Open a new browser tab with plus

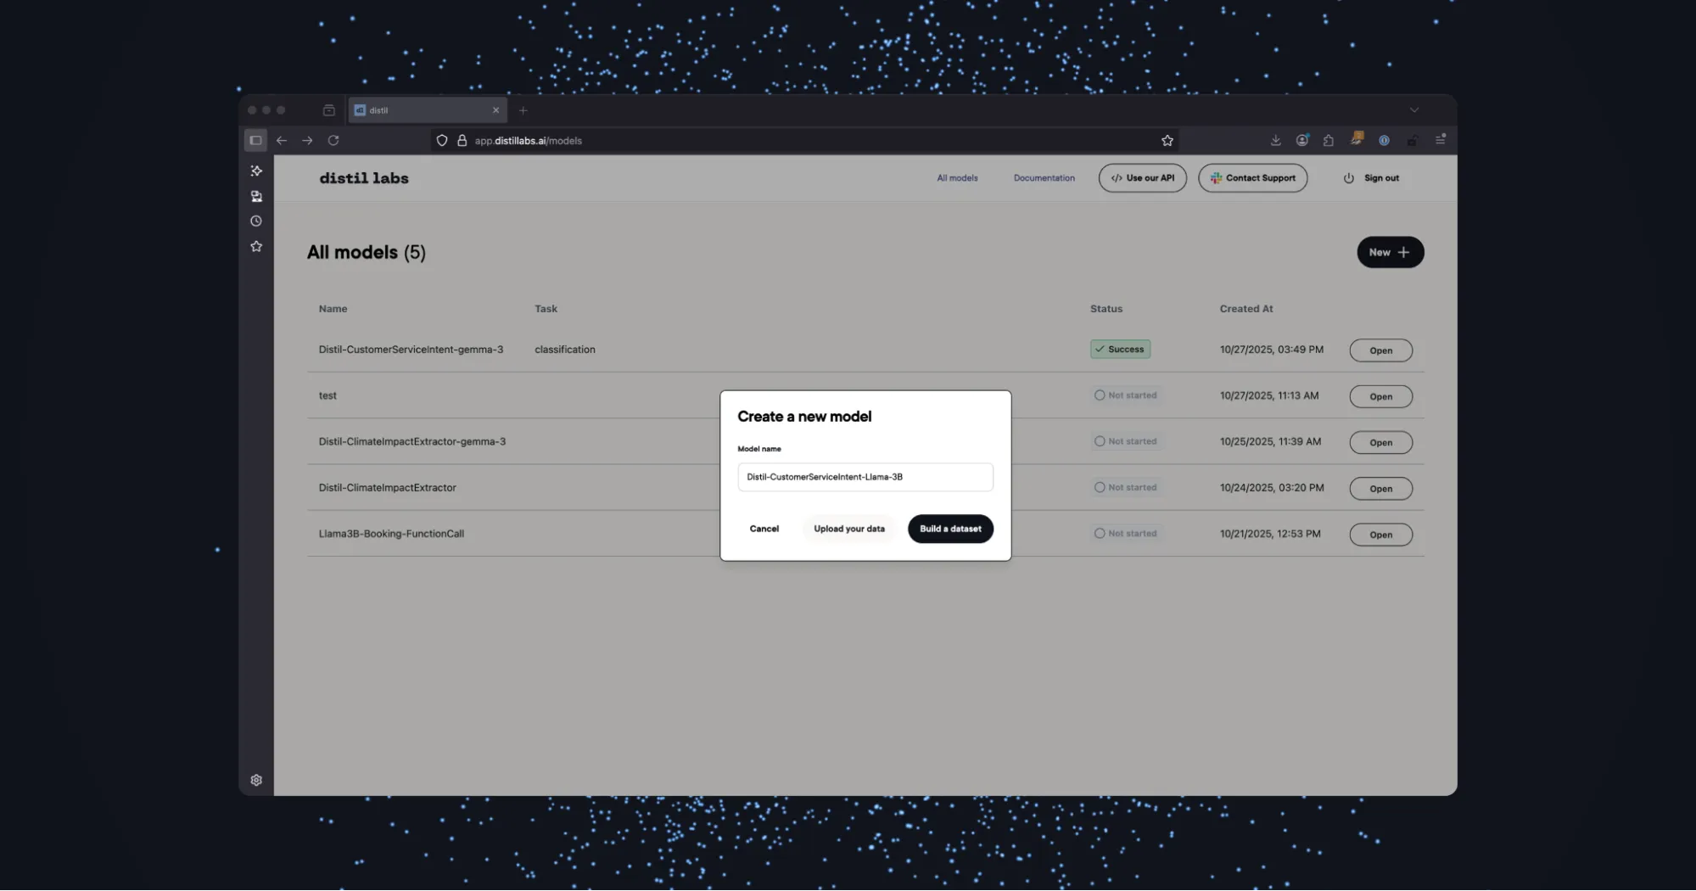tap(523, 110)
